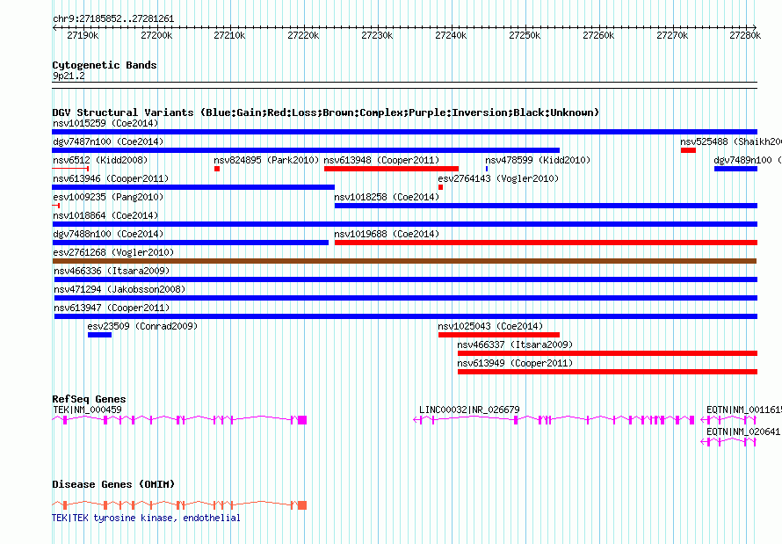Click the 27250k ruler tick label
This screenshot has width=782, height=544.
coord(525,35)
